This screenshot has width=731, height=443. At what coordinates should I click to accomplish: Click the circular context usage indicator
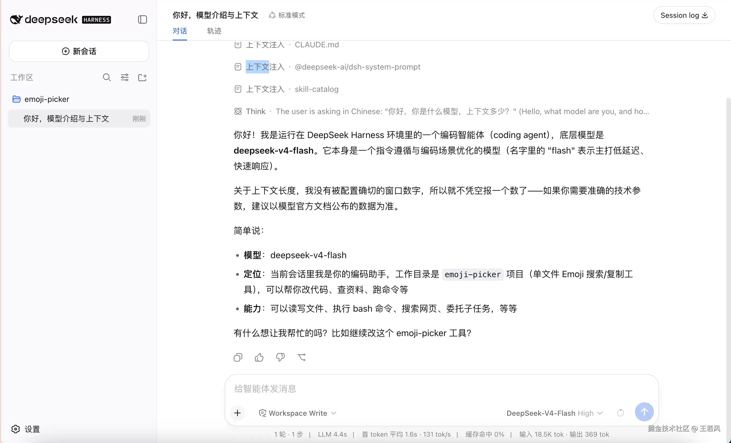(620, 413)
